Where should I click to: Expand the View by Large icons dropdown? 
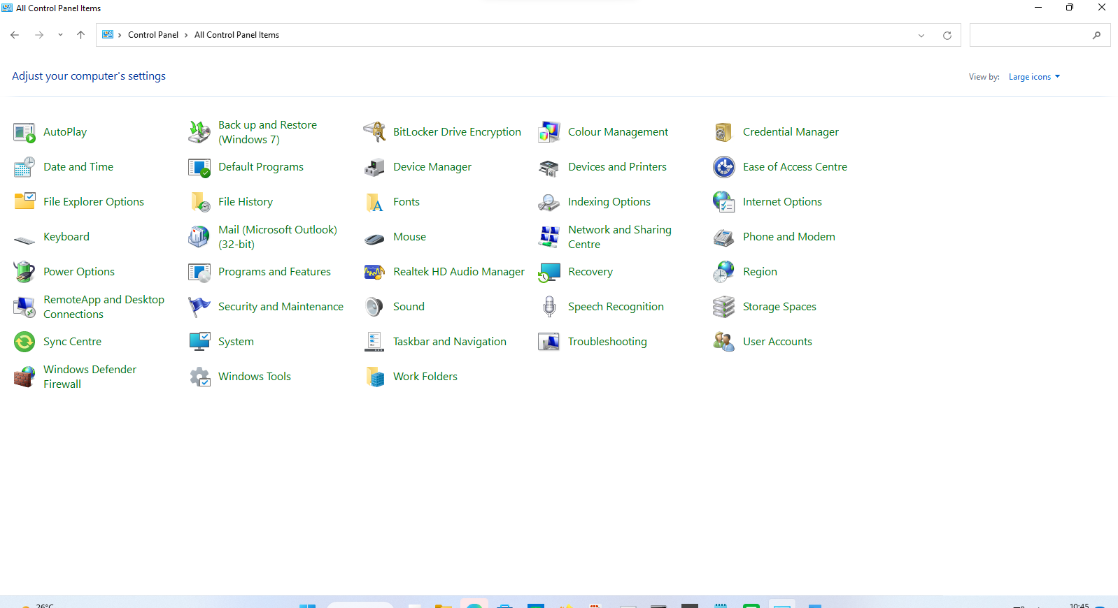click(1034, 77)
